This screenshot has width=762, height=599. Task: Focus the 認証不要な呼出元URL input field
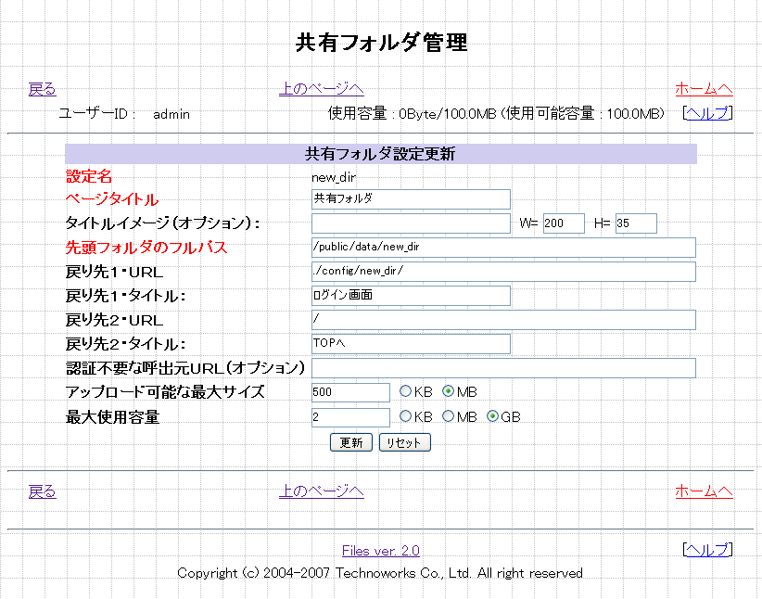[x=503, y=368]
